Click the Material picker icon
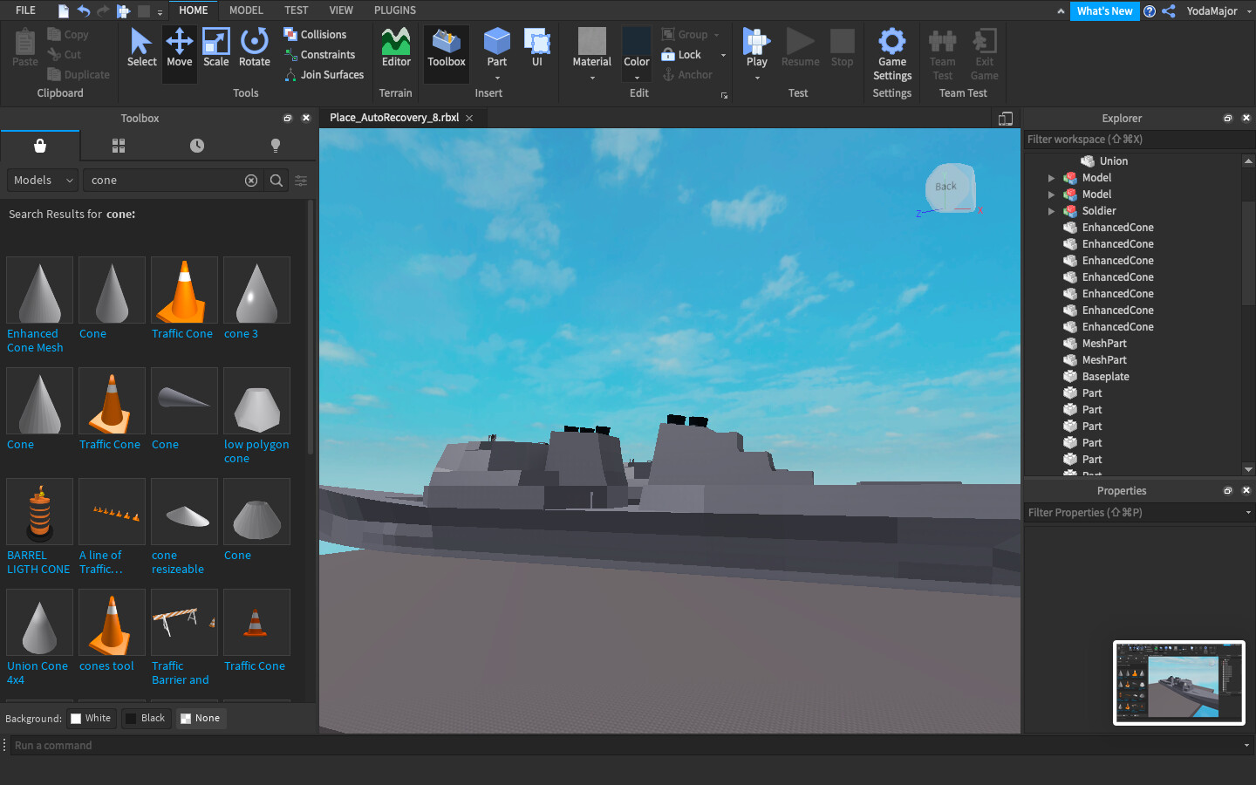 point(592,42)
